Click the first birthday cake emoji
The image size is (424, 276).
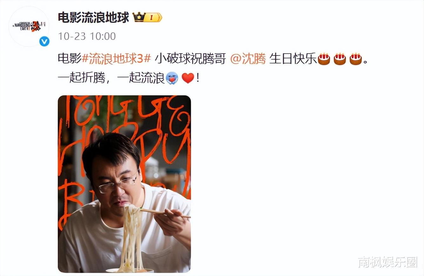coord(324,59)
